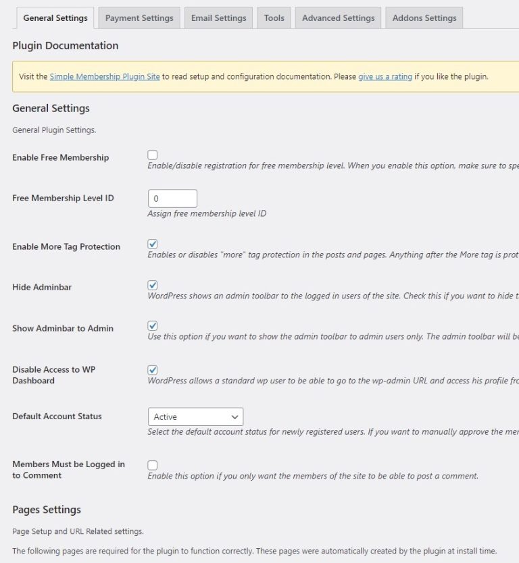This screenshot has width=519, height=563.
Task: Open the Default Account Status dropdown
Action: tap(195, 417)
